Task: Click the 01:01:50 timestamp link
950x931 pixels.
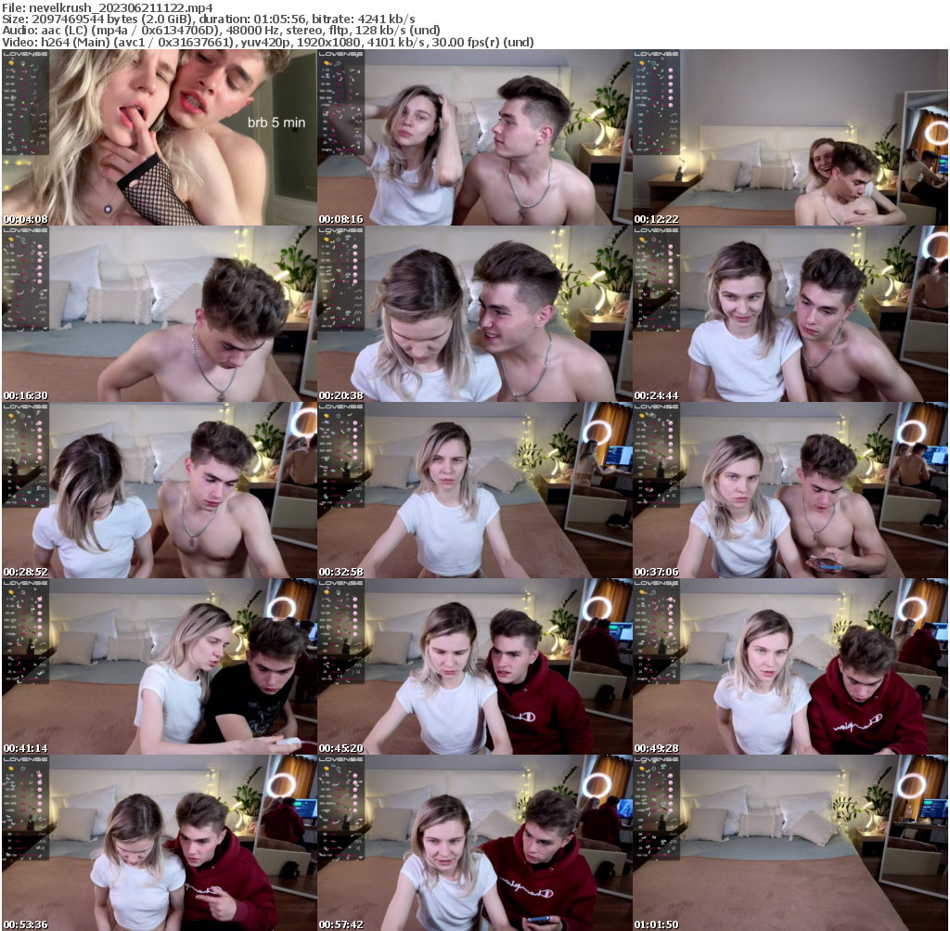Action: pyautogui.click(x=655, y=924)
